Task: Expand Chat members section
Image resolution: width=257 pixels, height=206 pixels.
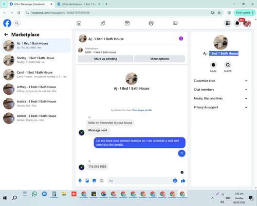Action: (x=221, y=90)
